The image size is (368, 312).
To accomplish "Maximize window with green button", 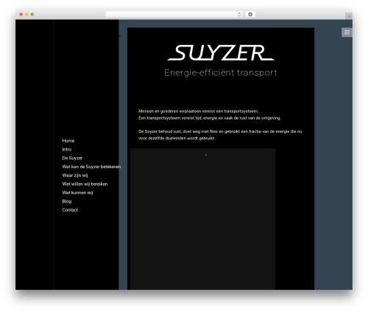I will 32,15.
